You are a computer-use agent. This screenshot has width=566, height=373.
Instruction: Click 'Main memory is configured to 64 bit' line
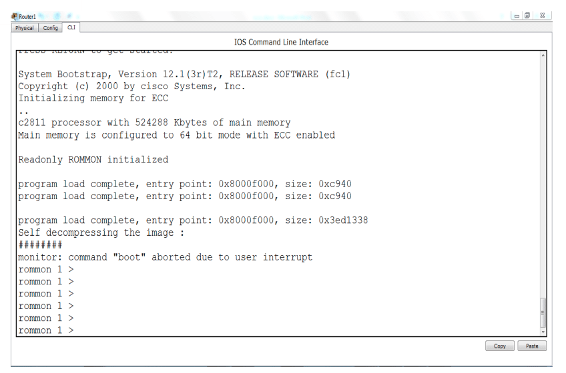click(177, 135)
